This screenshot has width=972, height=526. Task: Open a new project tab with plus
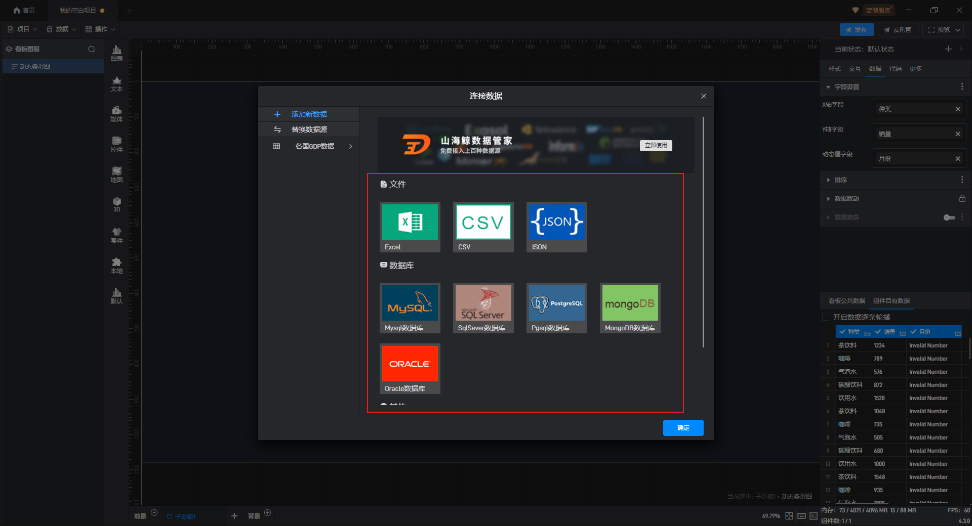(129, 10)
